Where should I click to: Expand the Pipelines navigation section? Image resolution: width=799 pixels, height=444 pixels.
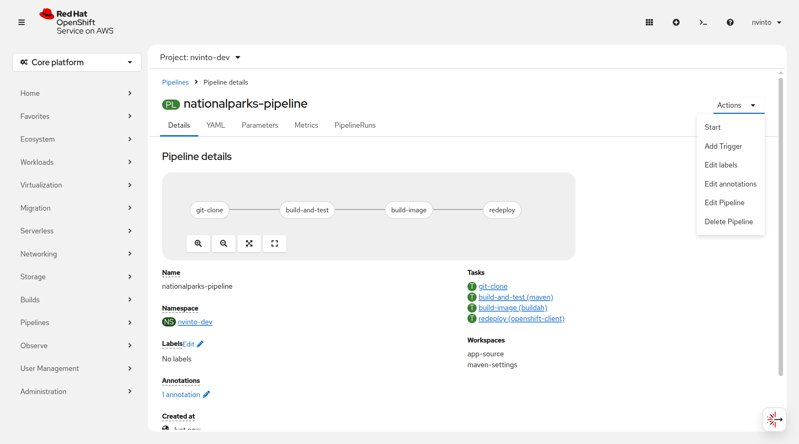(77, 322)
